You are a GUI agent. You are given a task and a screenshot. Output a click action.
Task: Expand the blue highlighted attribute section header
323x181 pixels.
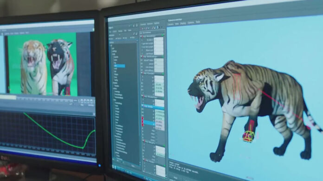tap(153, 106)
